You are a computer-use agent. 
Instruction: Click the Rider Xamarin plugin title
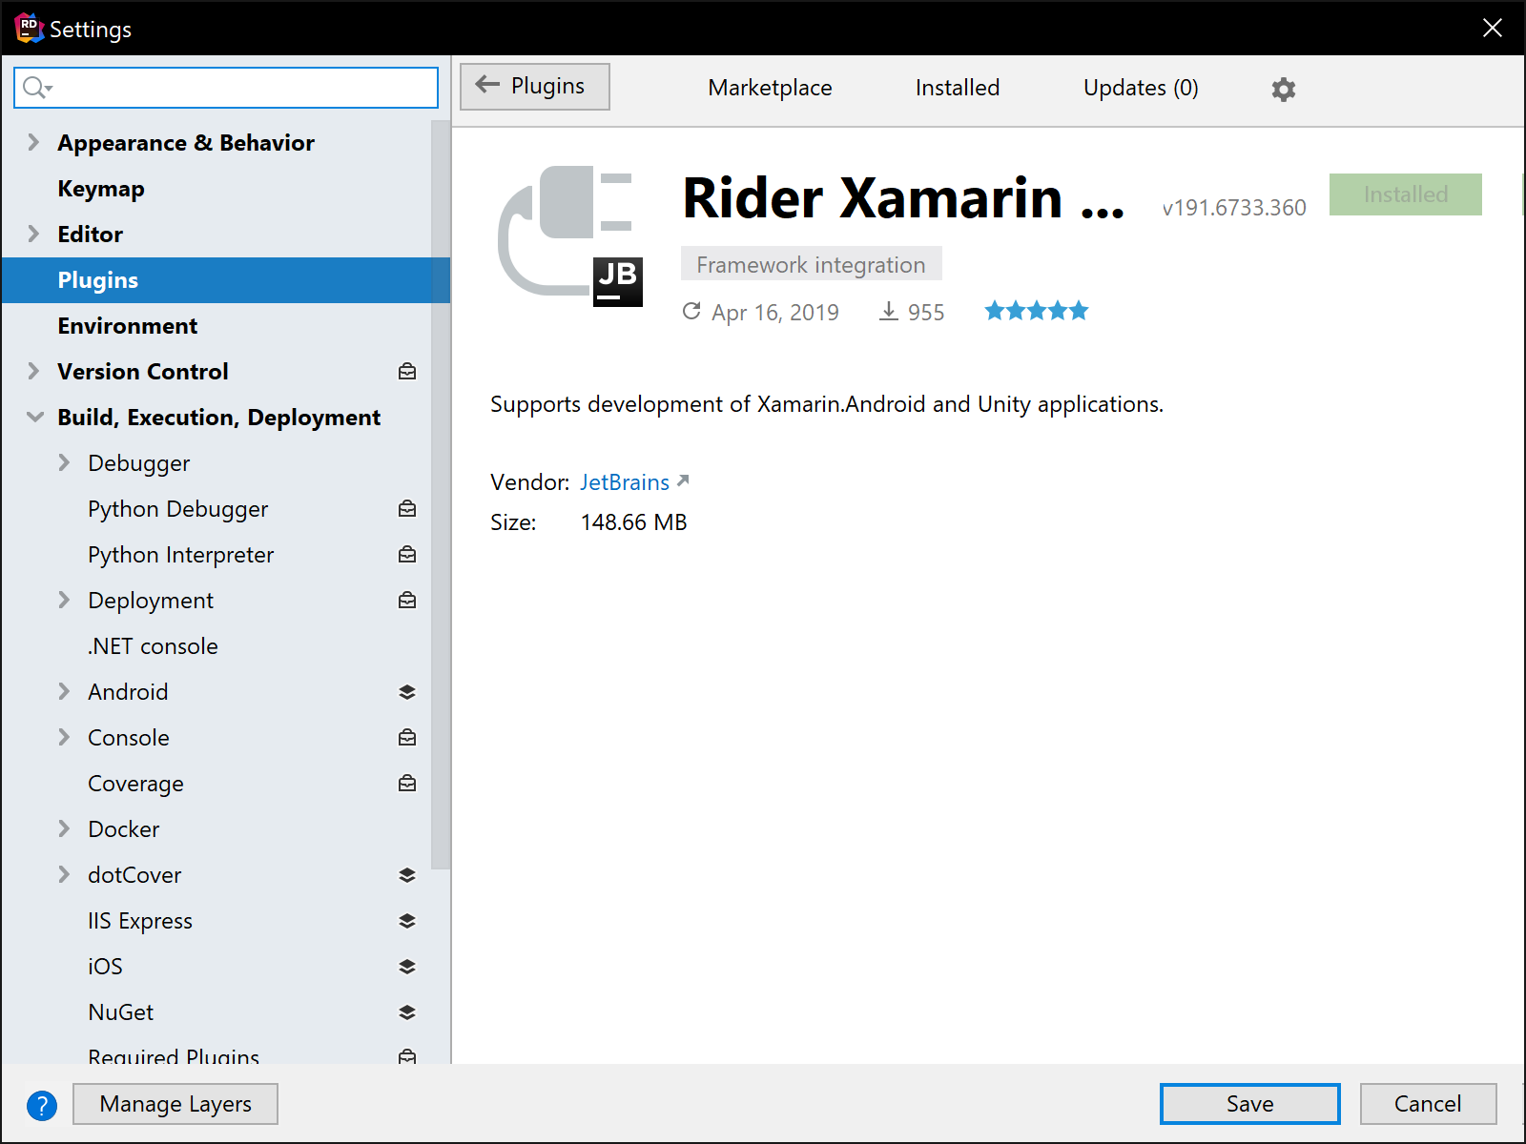903,198
